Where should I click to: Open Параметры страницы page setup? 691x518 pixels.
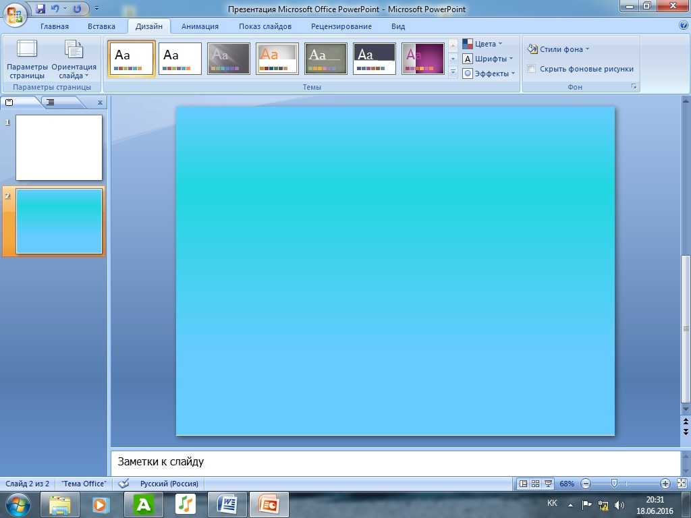coord(27,59)
